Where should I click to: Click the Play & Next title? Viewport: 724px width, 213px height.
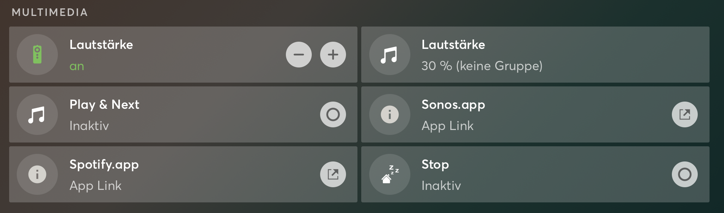point(104,105)
